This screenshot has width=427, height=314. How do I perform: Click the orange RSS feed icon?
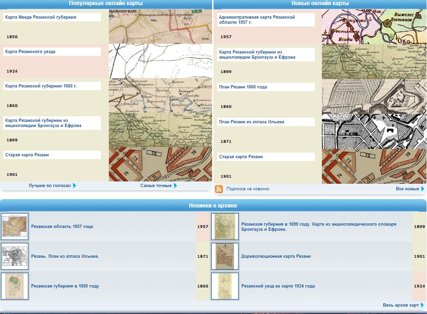pos(219,189)
